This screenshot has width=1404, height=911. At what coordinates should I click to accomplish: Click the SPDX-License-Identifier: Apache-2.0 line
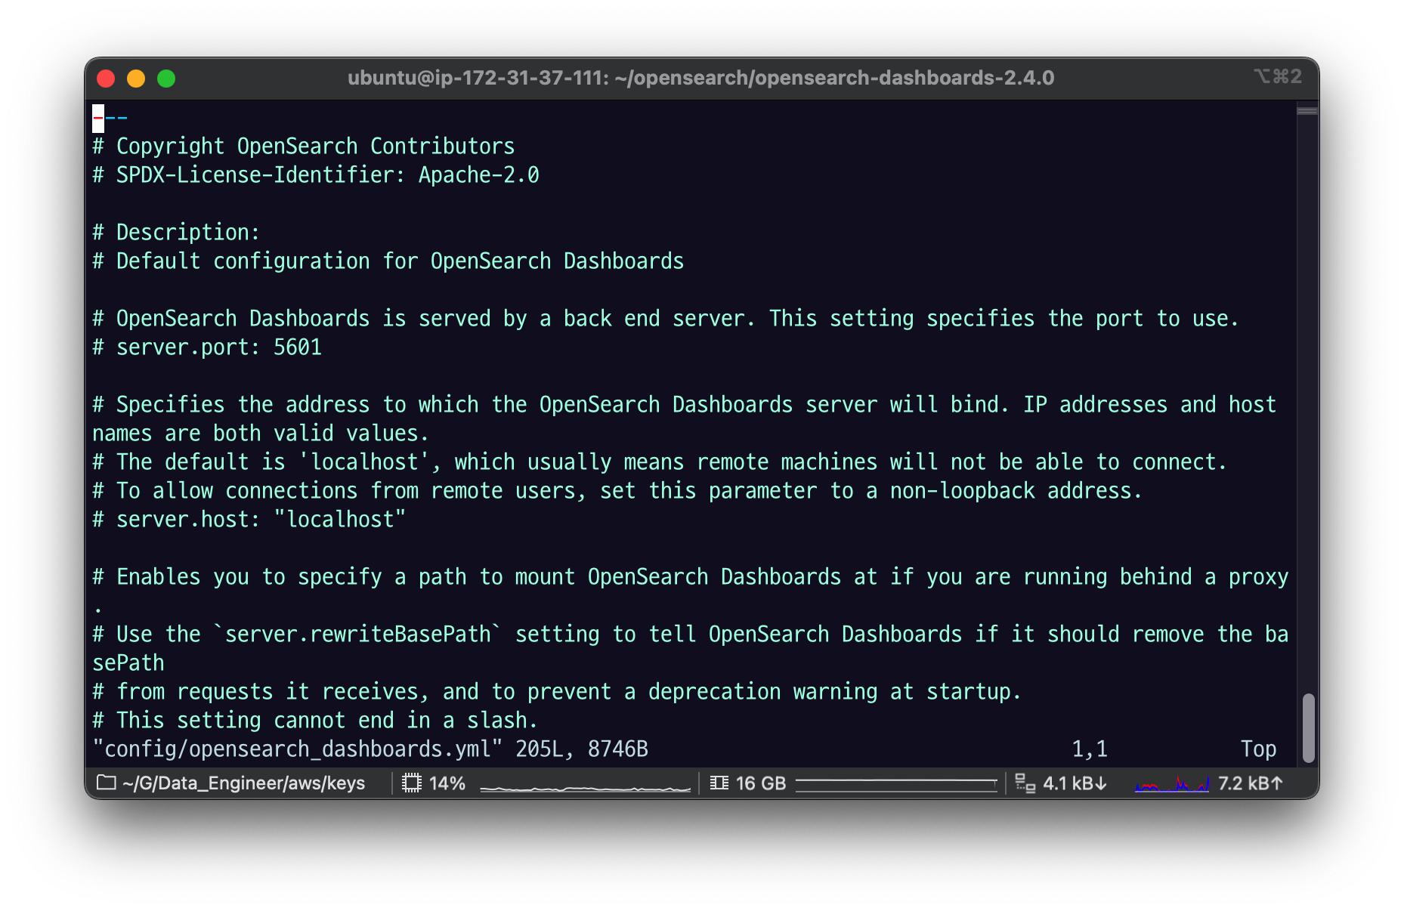[316, 174]
